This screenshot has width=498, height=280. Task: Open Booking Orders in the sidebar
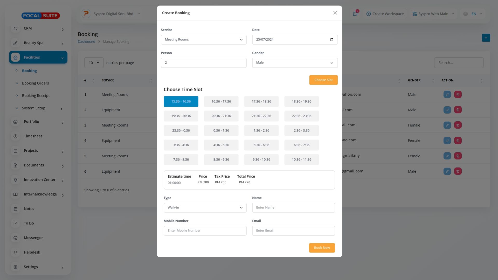[x=35, y=83]
